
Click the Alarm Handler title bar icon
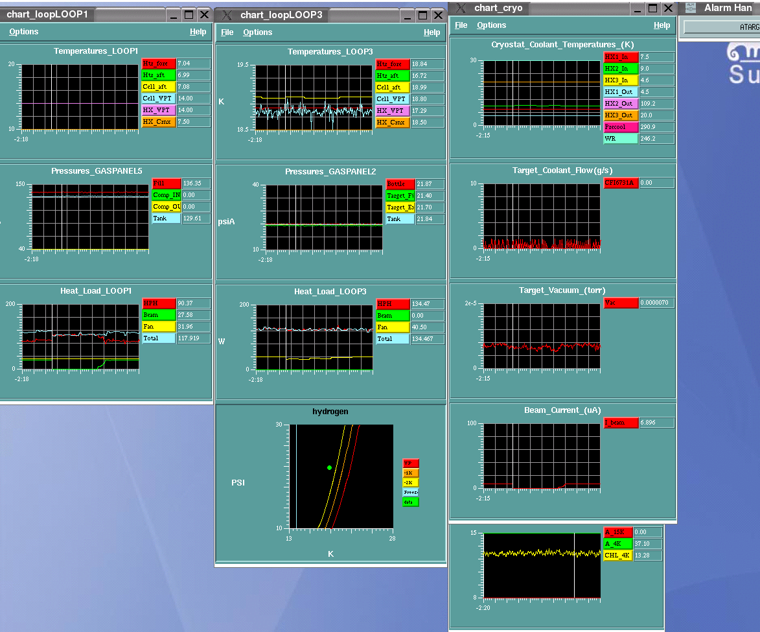pyautogui.click(x=691, y=8)
